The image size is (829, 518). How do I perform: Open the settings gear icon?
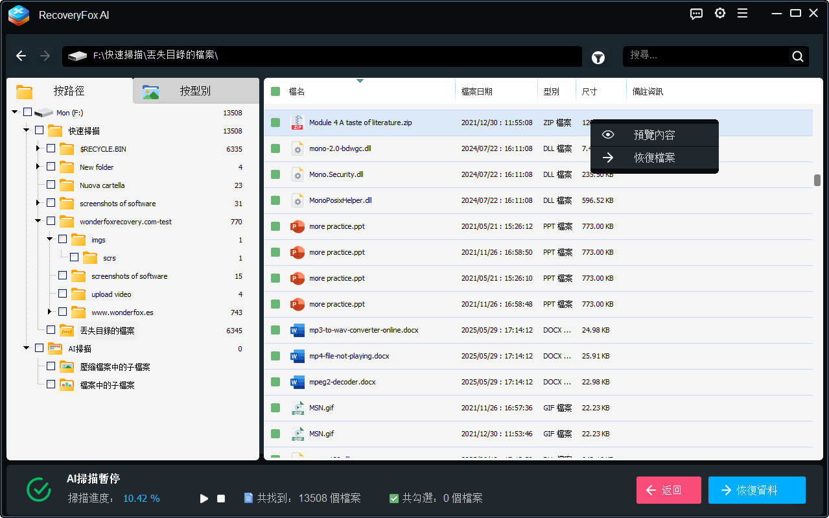(719, 13)
